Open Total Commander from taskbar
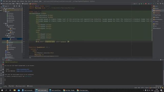164x92 pixels. tap(28, 90)
